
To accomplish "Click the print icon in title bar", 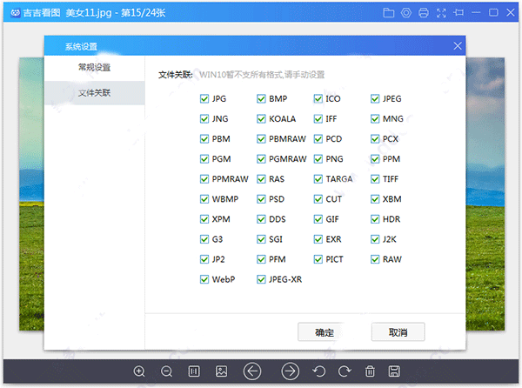I will tap(424, 13).
